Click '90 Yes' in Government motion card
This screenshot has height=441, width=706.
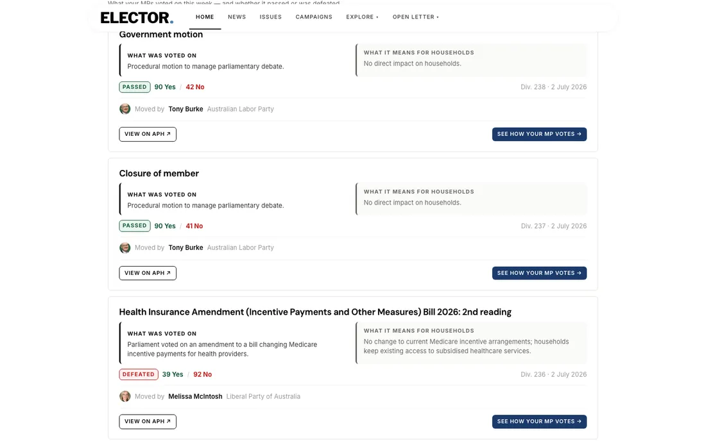pos(165,87)
